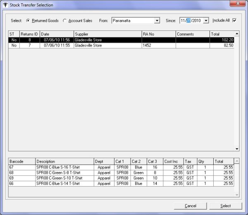
Task: Sort by the Date column header
Action: 56,34
